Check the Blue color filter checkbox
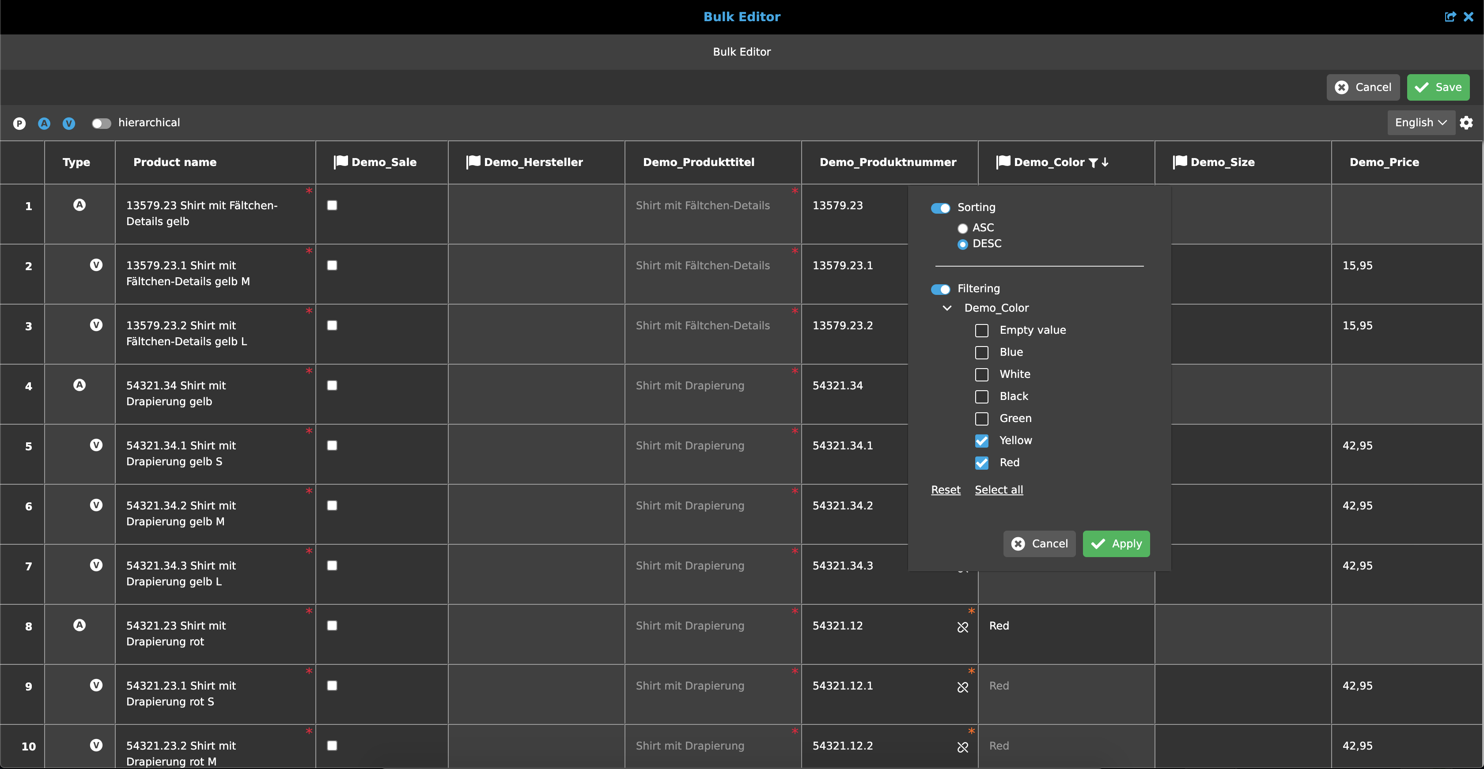Screen dimensions: 1484x769 click(982, 352)
